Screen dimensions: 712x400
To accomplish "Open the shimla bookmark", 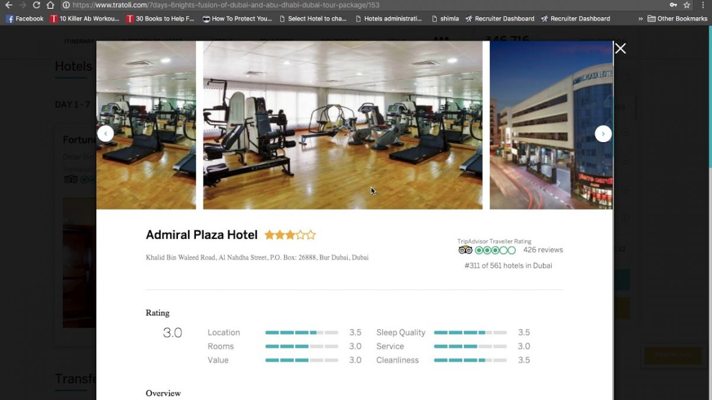I will (x=445, y=18).
